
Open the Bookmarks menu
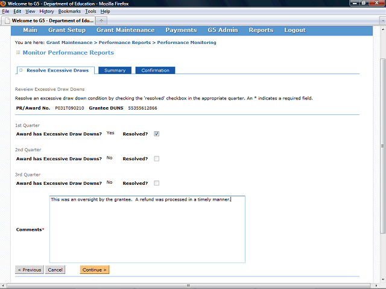coord(69,11)
